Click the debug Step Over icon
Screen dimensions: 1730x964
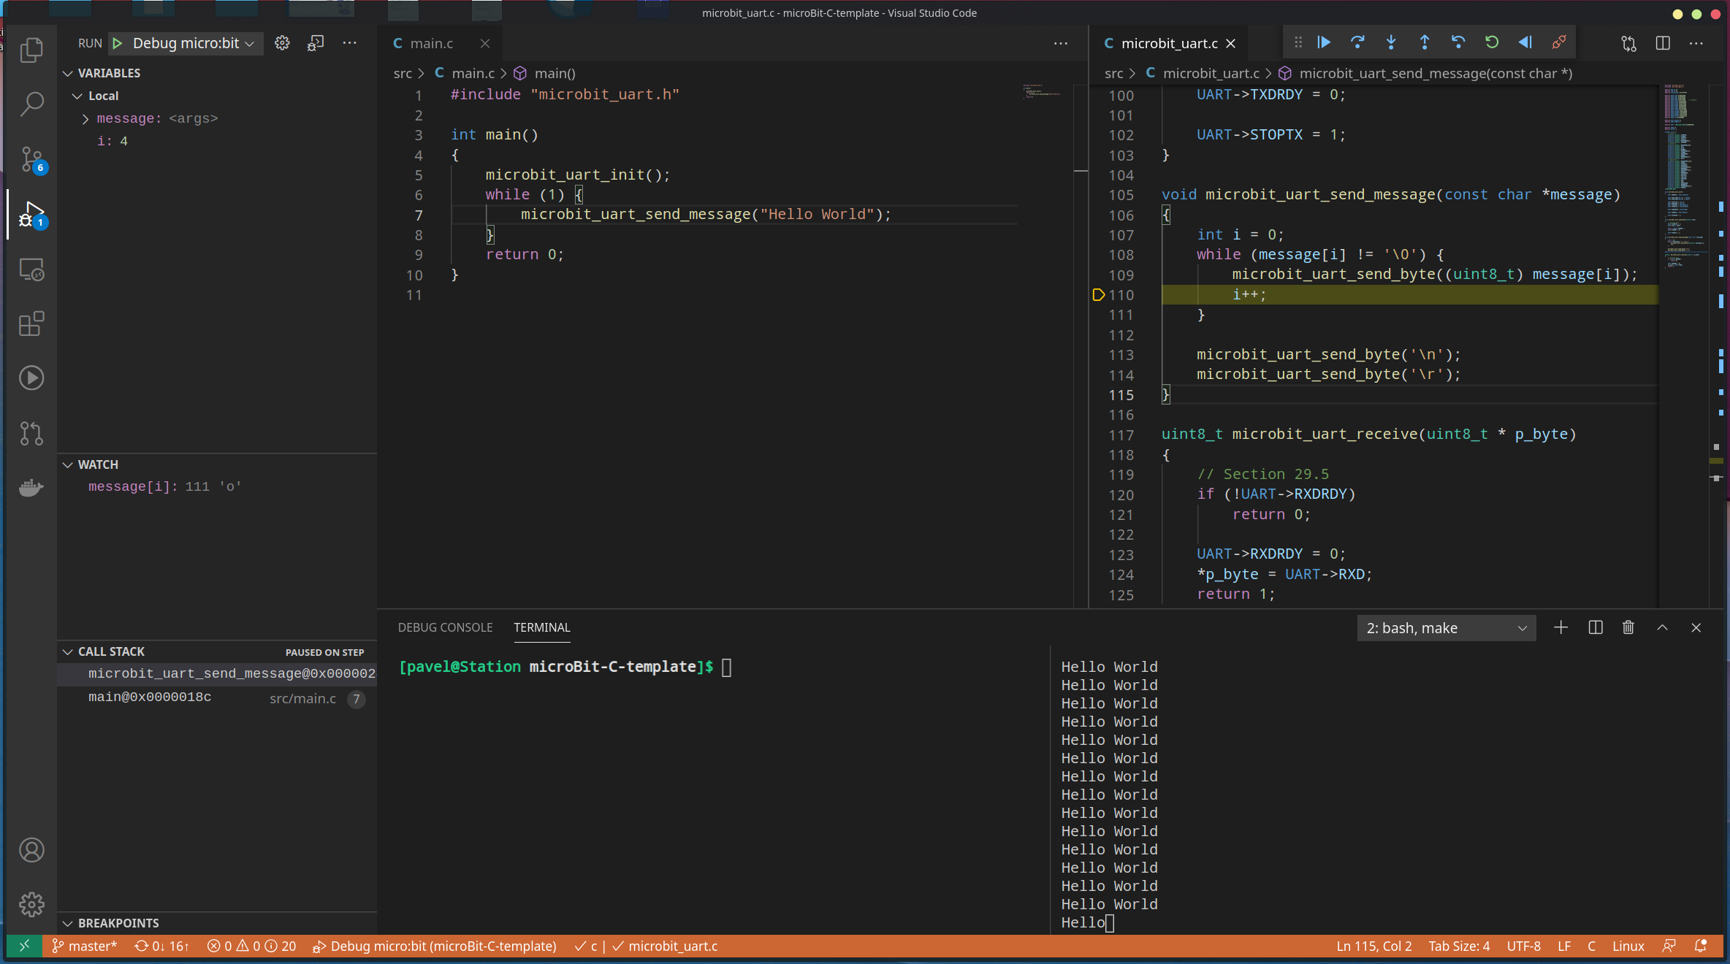pos(1357,42)
